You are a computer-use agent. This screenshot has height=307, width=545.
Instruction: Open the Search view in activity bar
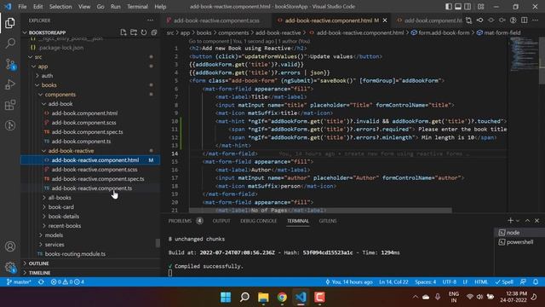pos(10,43)
